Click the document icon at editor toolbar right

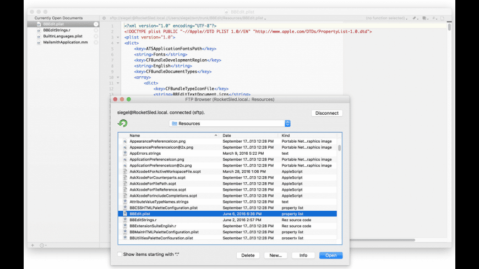click(442, 18)
